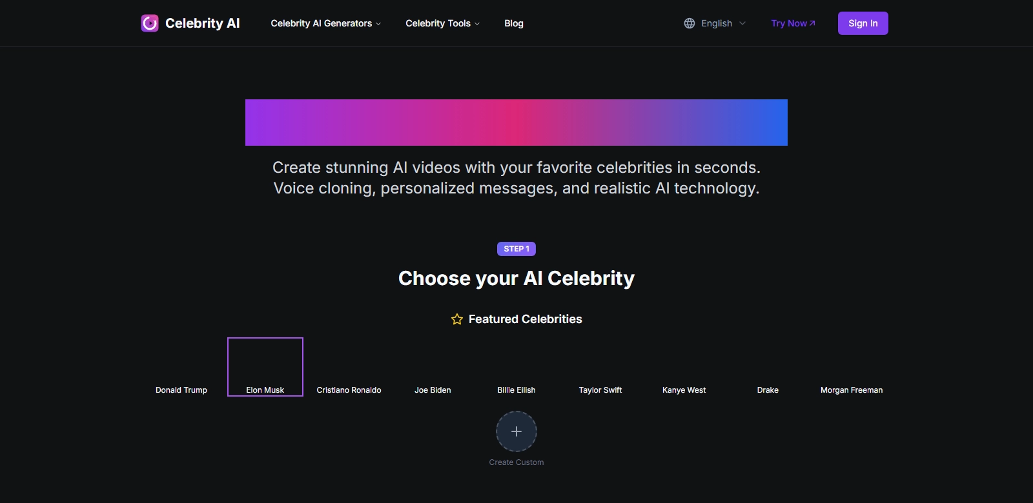Click the Celebrity AI brand name
The width and height of the screenshot is (1033, 503).
click(202, 23)
